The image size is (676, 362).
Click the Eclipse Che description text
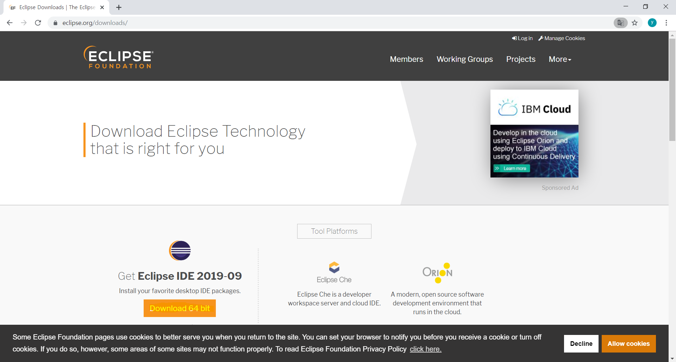point(334,299)
